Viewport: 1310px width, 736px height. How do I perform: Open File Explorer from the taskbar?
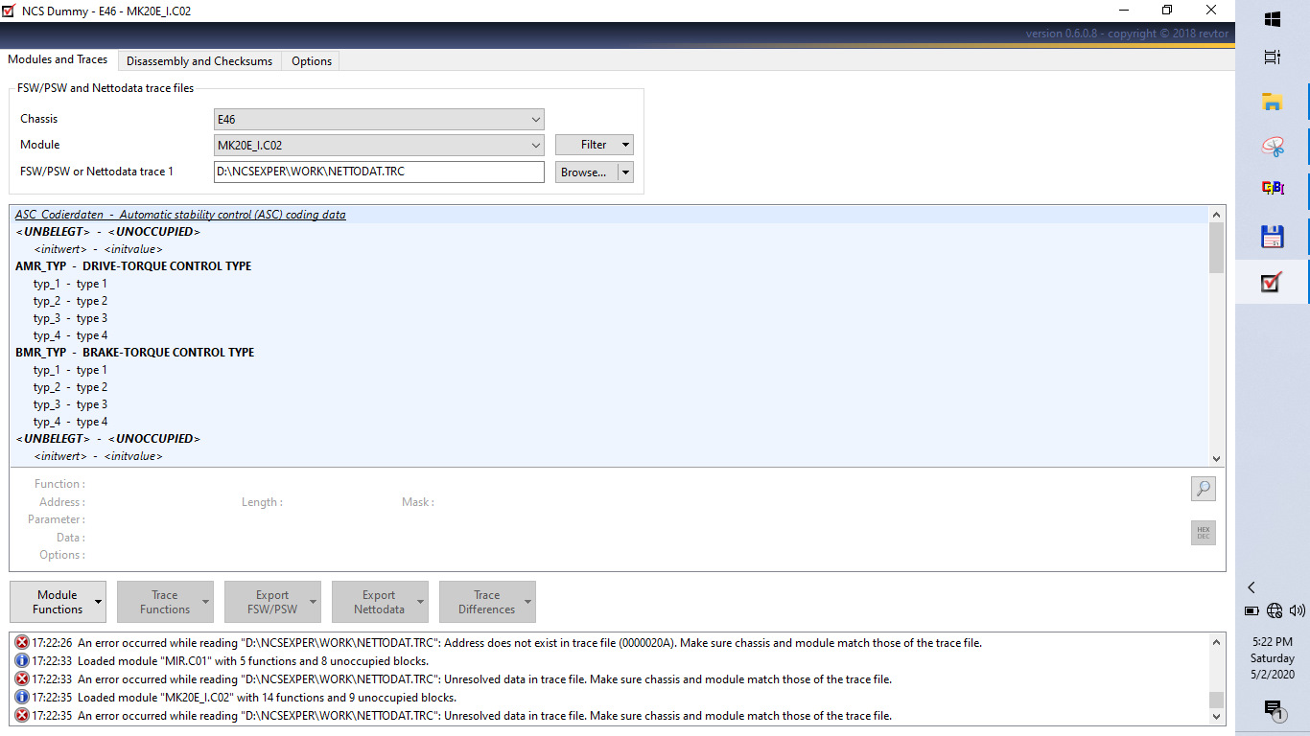[1273, 103]
